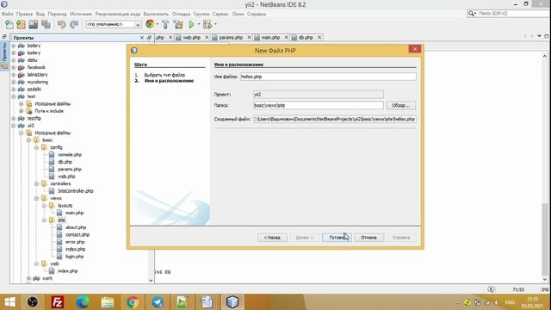Collapse the views folder in the tree
The width and height of the screenshot is (551, 310).
click(36, 198)
